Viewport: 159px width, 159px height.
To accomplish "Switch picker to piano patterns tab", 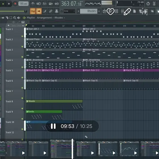I will pyautogui.click(x=23, y=22).
